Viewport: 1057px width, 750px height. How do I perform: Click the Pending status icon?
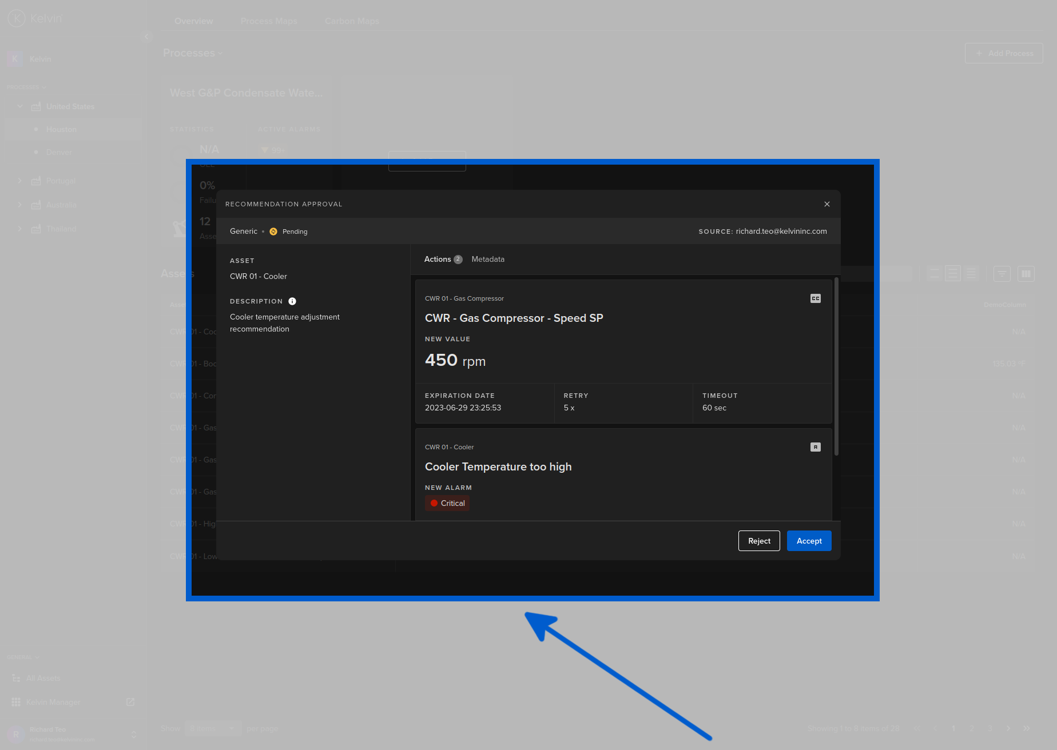coord(273,232)
